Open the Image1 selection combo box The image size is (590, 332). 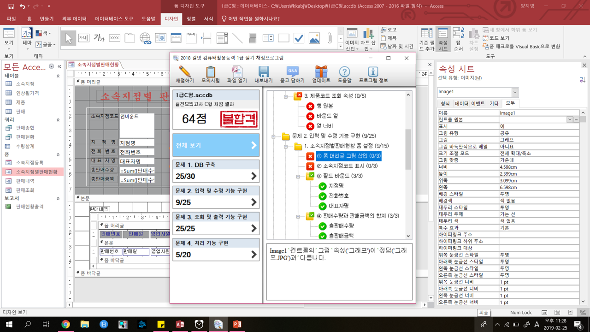pyautogui.click(x=514, y=92)
